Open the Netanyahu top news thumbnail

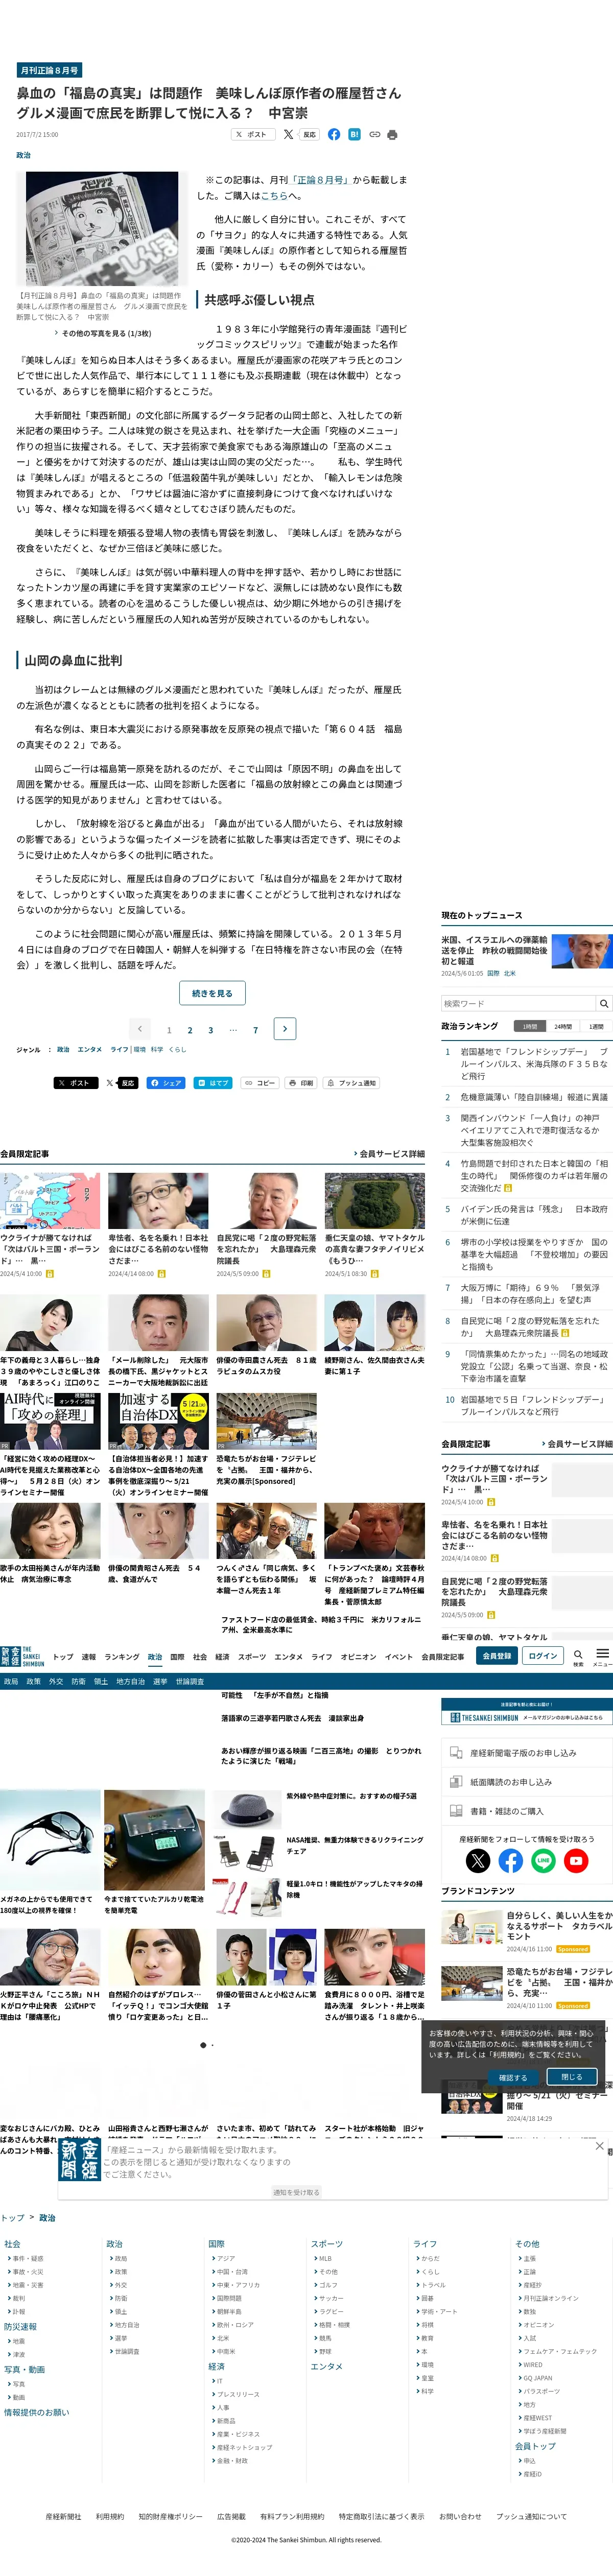[x=582, y=952]
